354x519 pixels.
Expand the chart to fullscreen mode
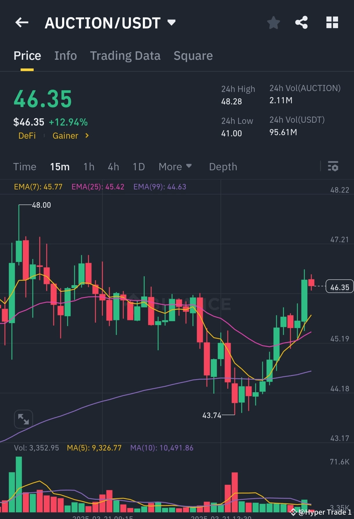click(23, 419)
